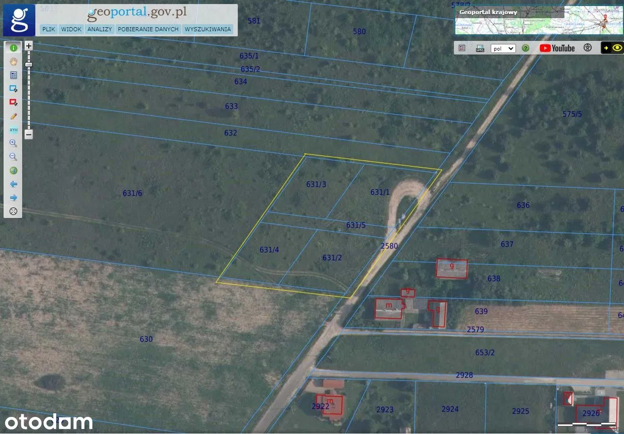Activate the hand pan tool
This screenshot has height=434, width=624.
click(14, 62)
